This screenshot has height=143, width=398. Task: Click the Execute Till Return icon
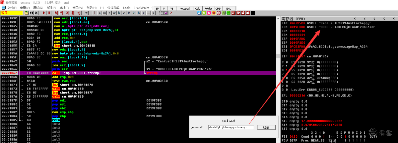pos(79,13)
